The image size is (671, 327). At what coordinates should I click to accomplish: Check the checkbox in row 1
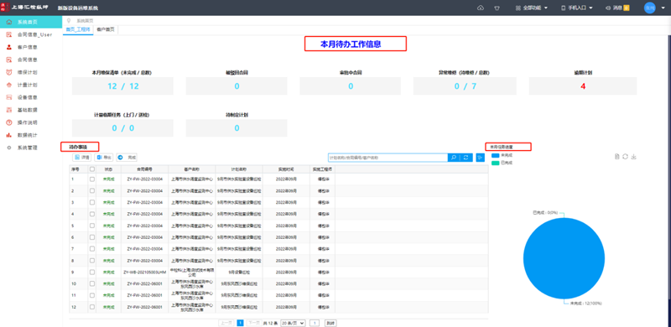[92, 179]
